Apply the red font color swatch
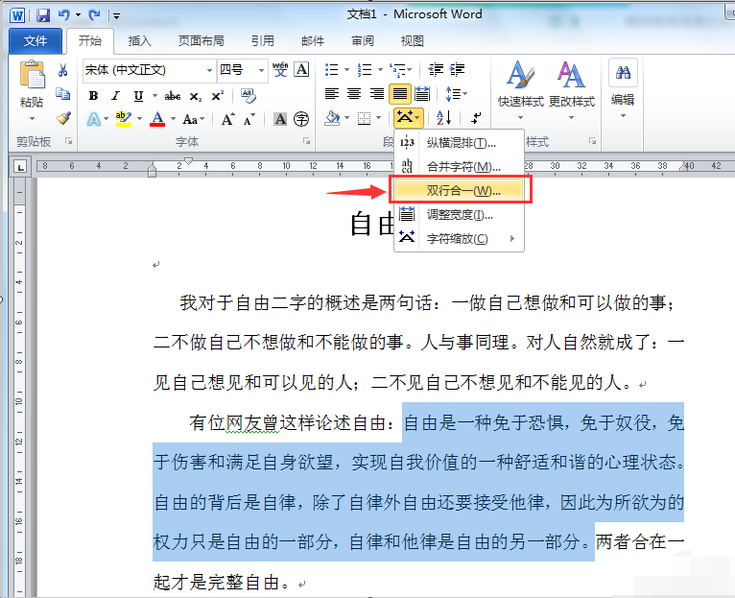735x598 pixels. coord(157,118)
